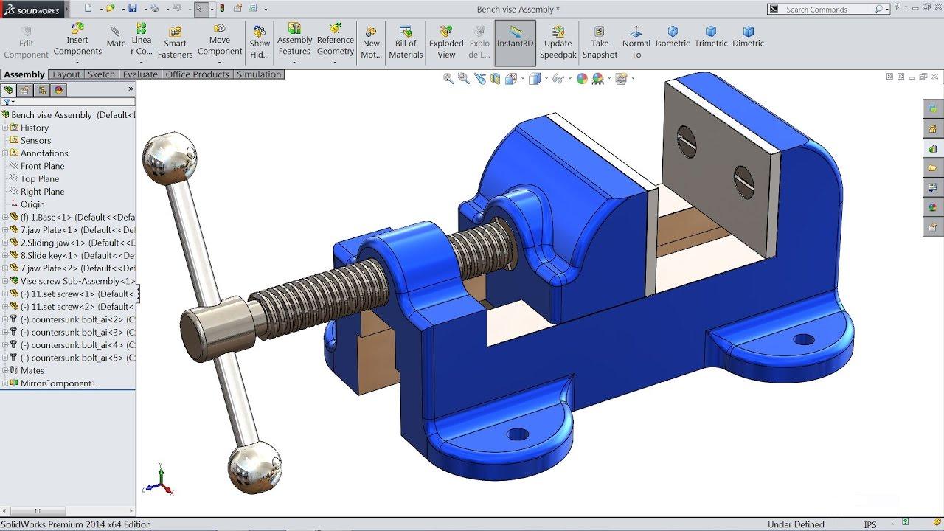Click the Print icon

click(x=154, y=9)
